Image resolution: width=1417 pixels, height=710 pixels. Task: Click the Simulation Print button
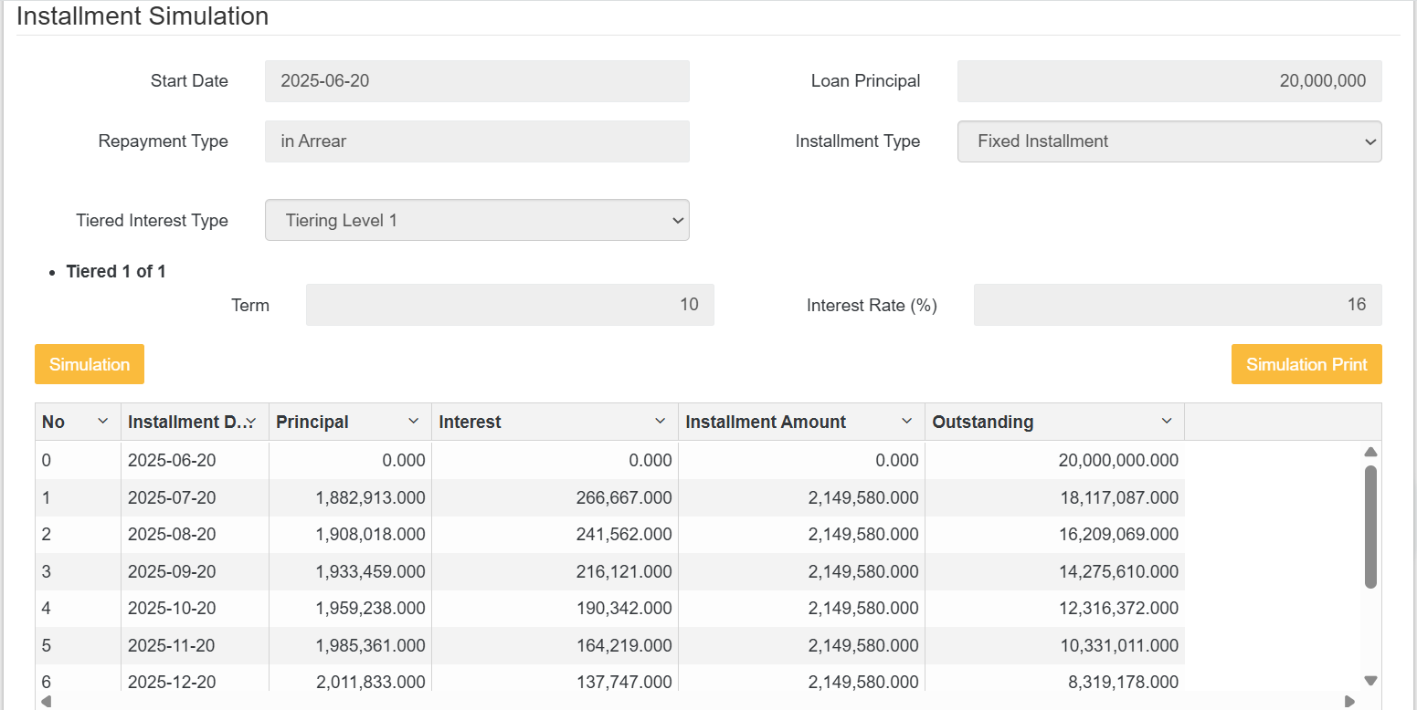[1306, 363]
